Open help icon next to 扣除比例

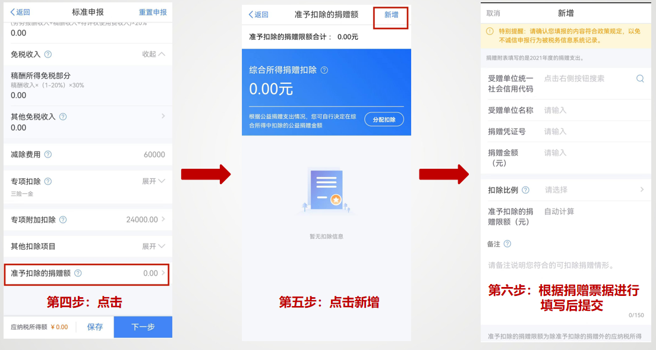click(x=525, y=190)
